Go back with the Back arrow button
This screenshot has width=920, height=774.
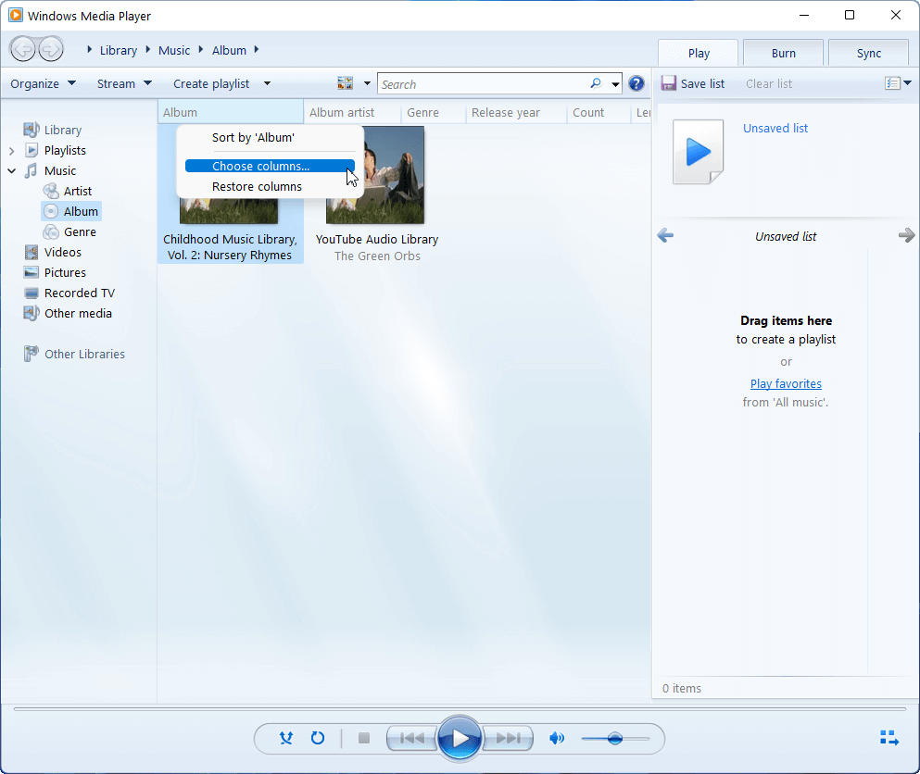23,49
